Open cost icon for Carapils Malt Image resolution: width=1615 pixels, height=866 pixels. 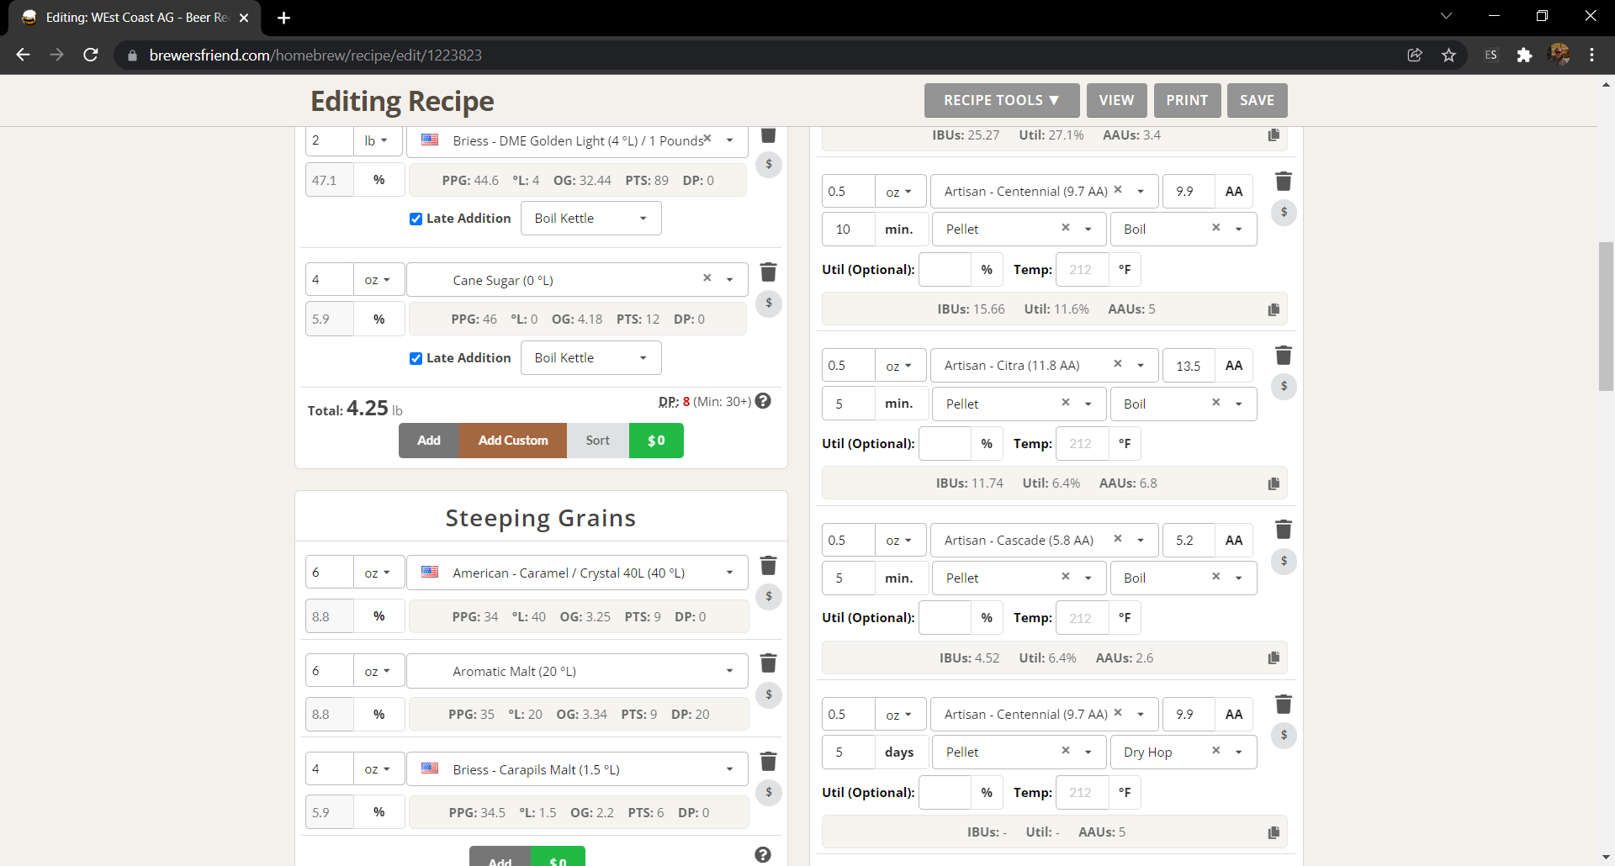[769, 792]
